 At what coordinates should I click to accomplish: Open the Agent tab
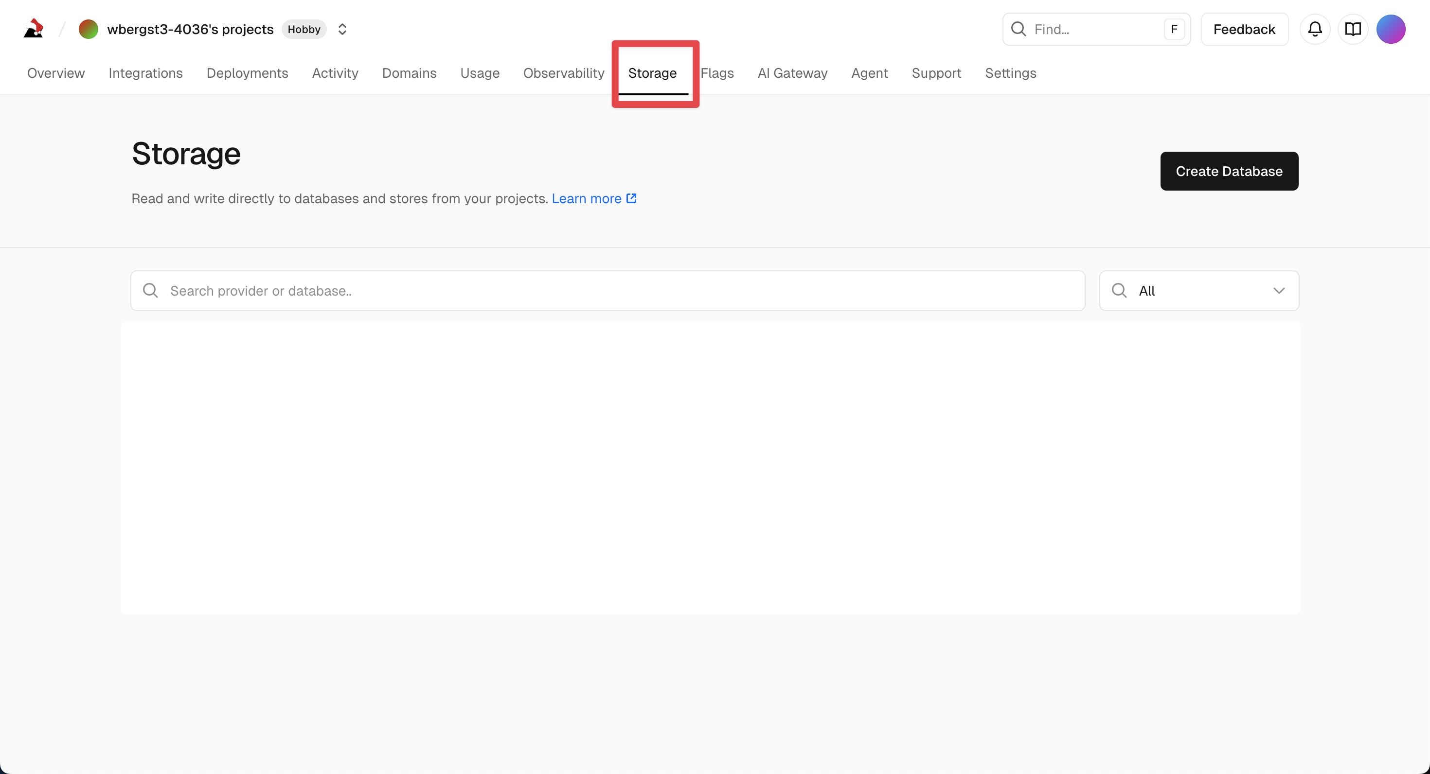(869, 73)
